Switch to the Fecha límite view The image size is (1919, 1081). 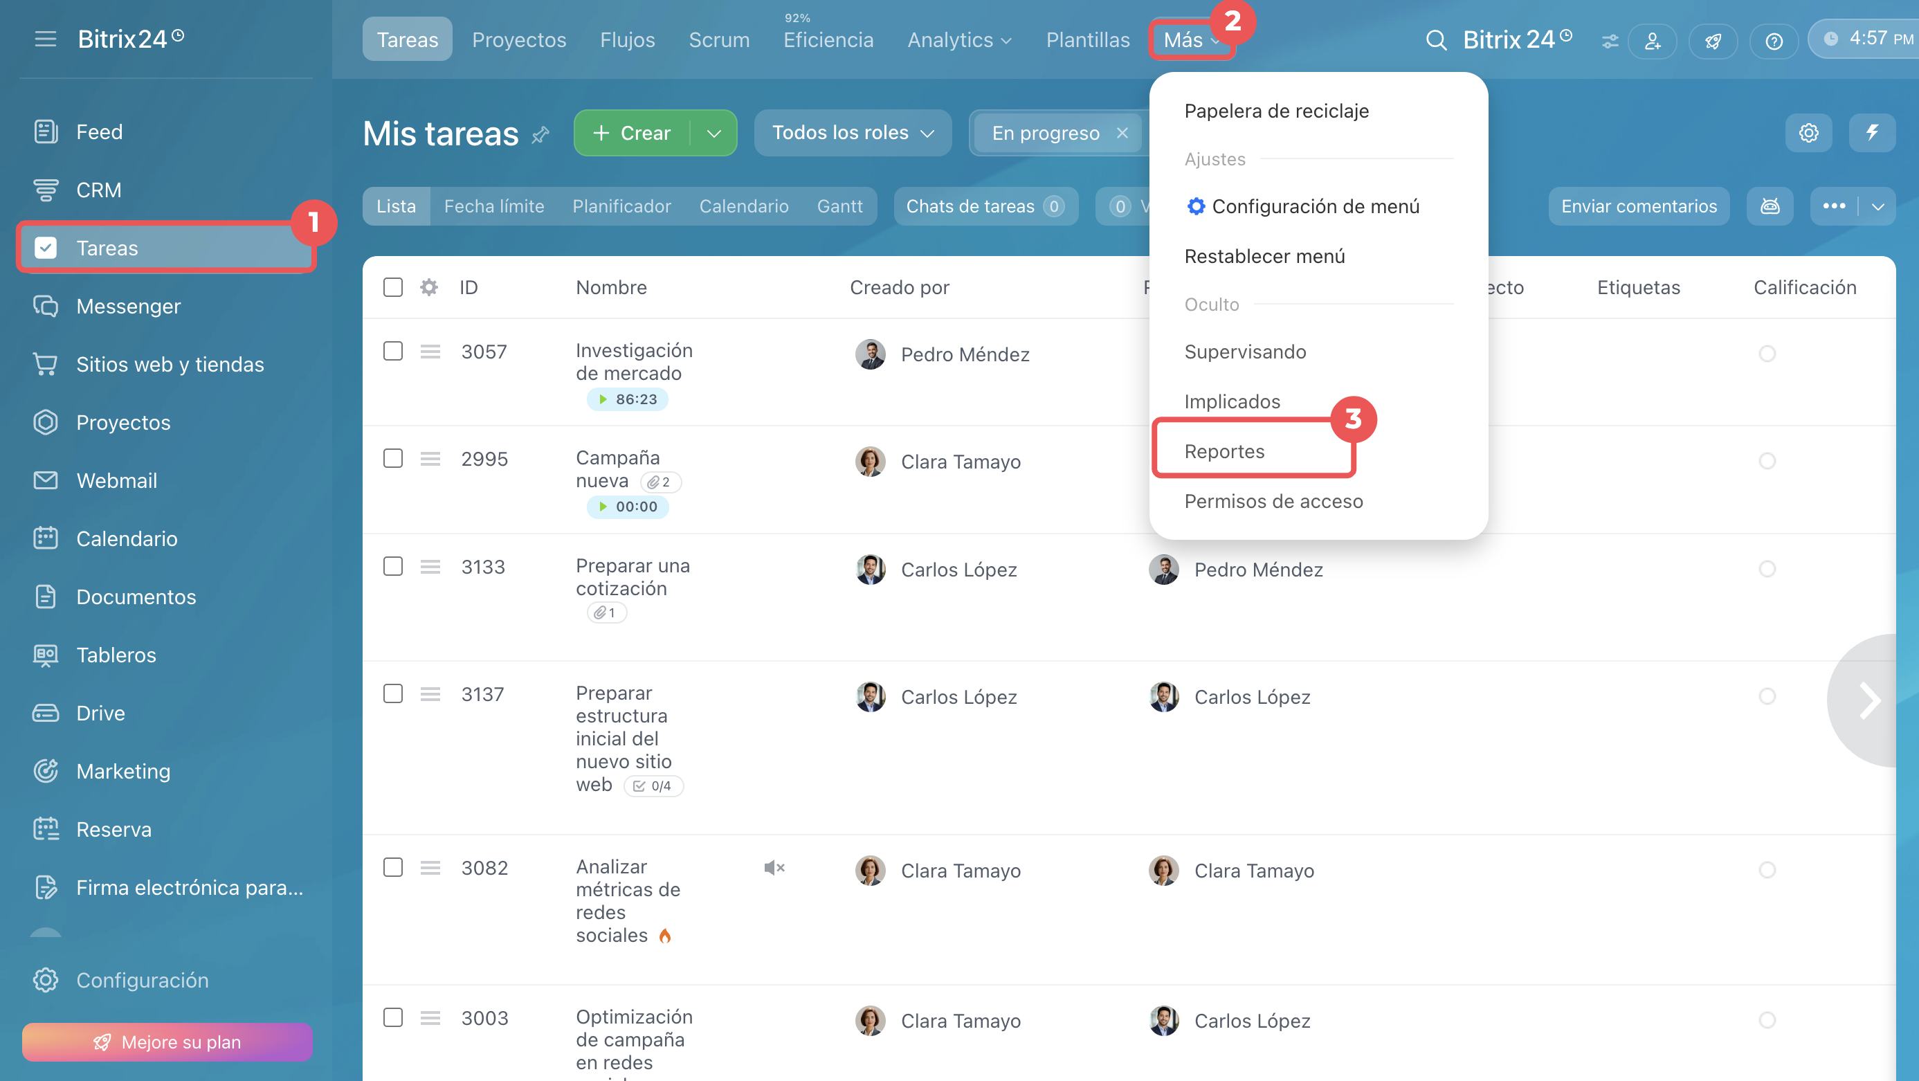click(494, 206)
